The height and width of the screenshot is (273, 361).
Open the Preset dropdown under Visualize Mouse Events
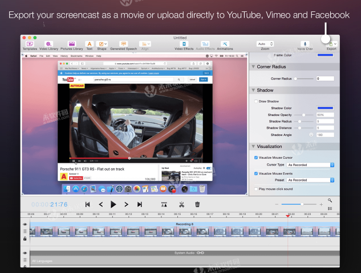click(311, 181)
